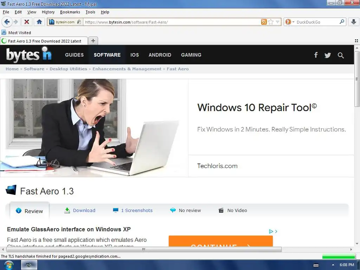This screenshot has width=360, height=270.
Task: Stop page loading with the red X
Action: click(27, 22)
